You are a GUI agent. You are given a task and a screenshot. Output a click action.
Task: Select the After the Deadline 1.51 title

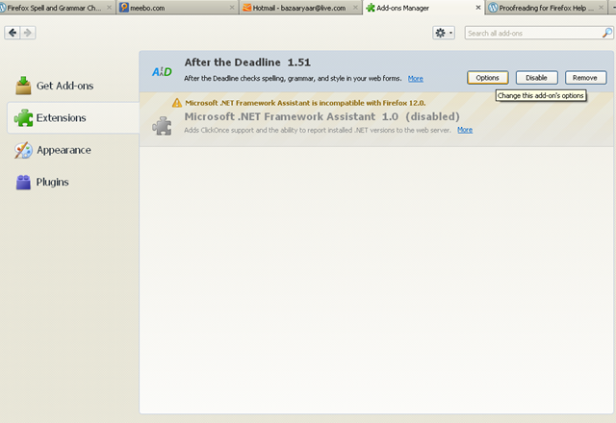point(247,62)
